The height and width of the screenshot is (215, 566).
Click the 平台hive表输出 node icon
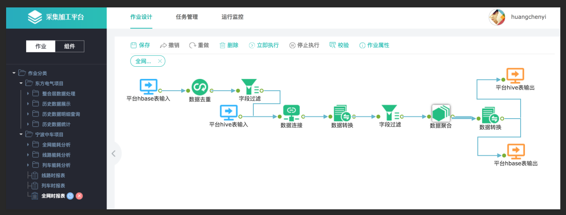(515, 76)
